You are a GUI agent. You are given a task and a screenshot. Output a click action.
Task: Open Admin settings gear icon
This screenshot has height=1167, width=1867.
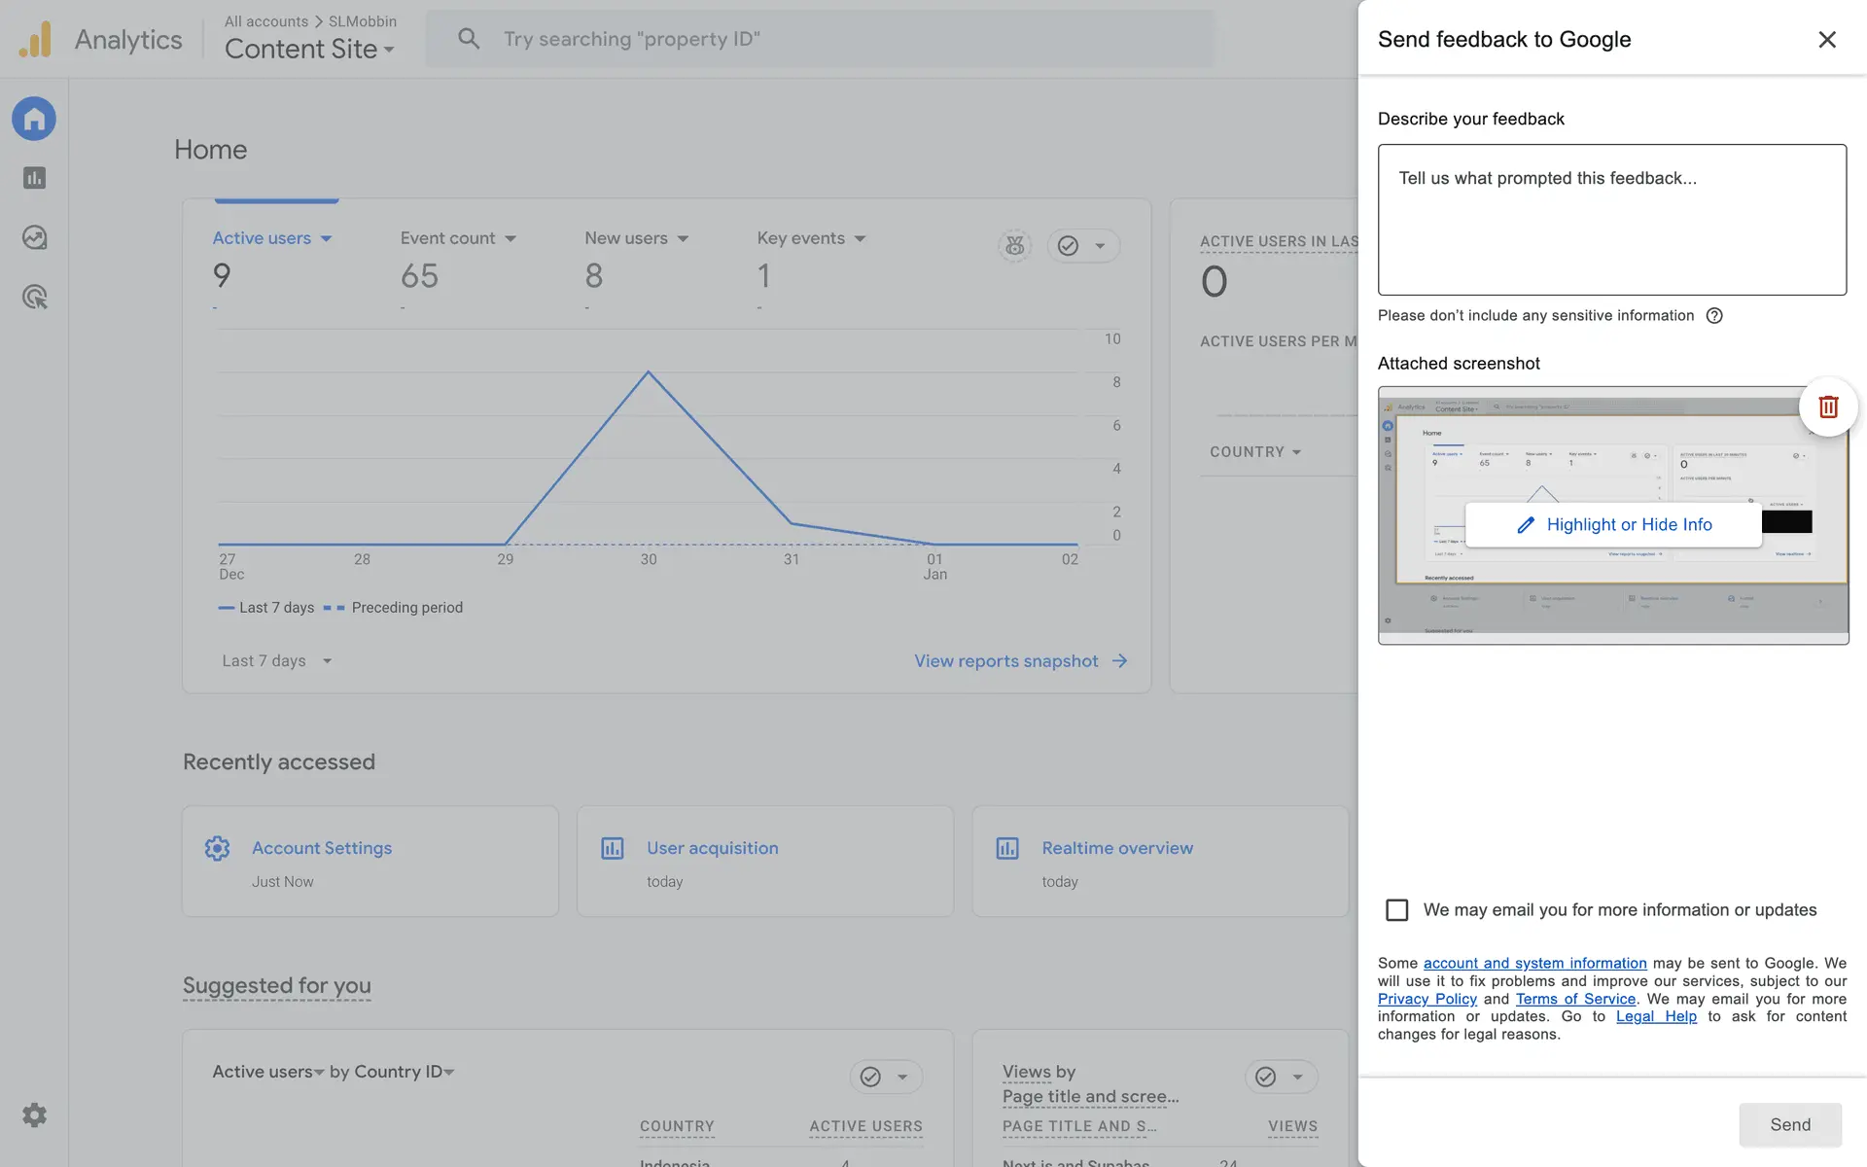coord(35,1114)
